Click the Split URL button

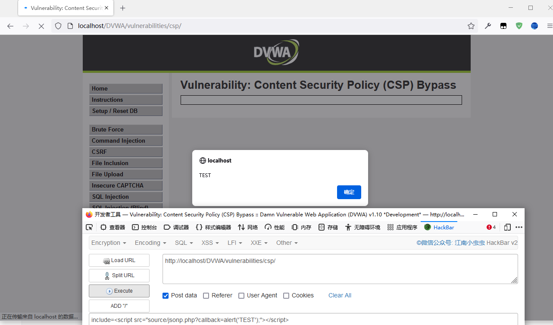(x=119, y=275)
